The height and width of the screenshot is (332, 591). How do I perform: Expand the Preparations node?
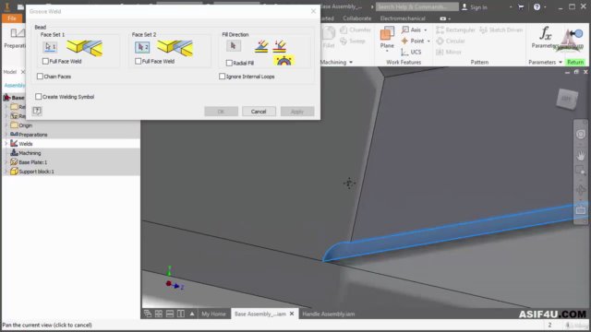6,135
